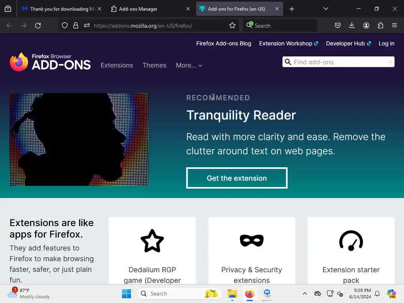This screenshot has height=303, width=404.
Task: Open Extension starter pack card
Action: pos(351,251)
